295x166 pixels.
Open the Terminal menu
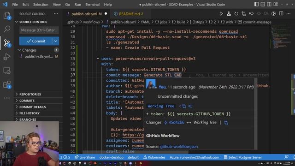point(93,5)
